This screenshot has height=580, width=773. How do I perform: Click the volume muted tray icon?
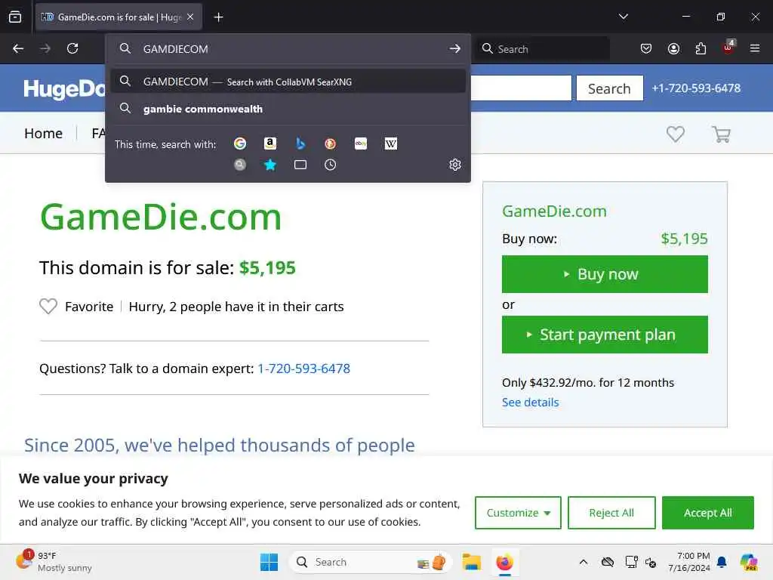point(651,562)
